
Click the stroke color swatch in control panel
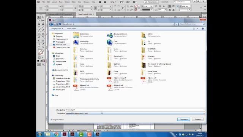(x=136, y=10)
